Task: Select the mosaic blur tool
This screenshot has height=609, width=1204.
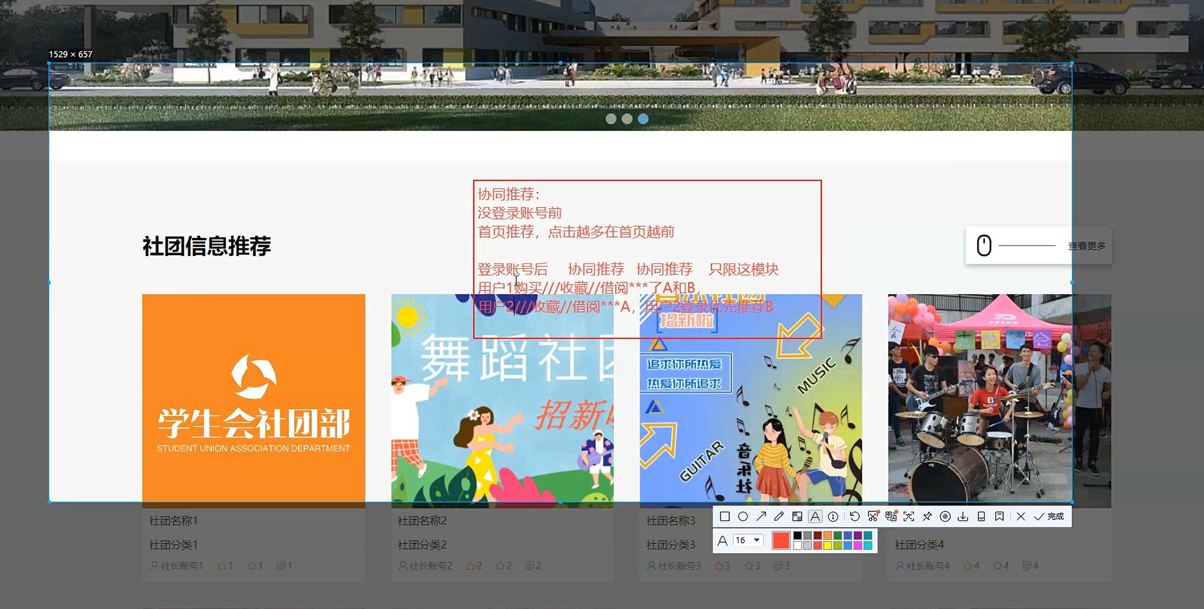Action: coord(797,516)
